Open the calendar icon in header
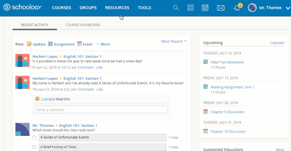Image resolution: width=291 pixels, height=151 pixels. [x=205, y=8]
